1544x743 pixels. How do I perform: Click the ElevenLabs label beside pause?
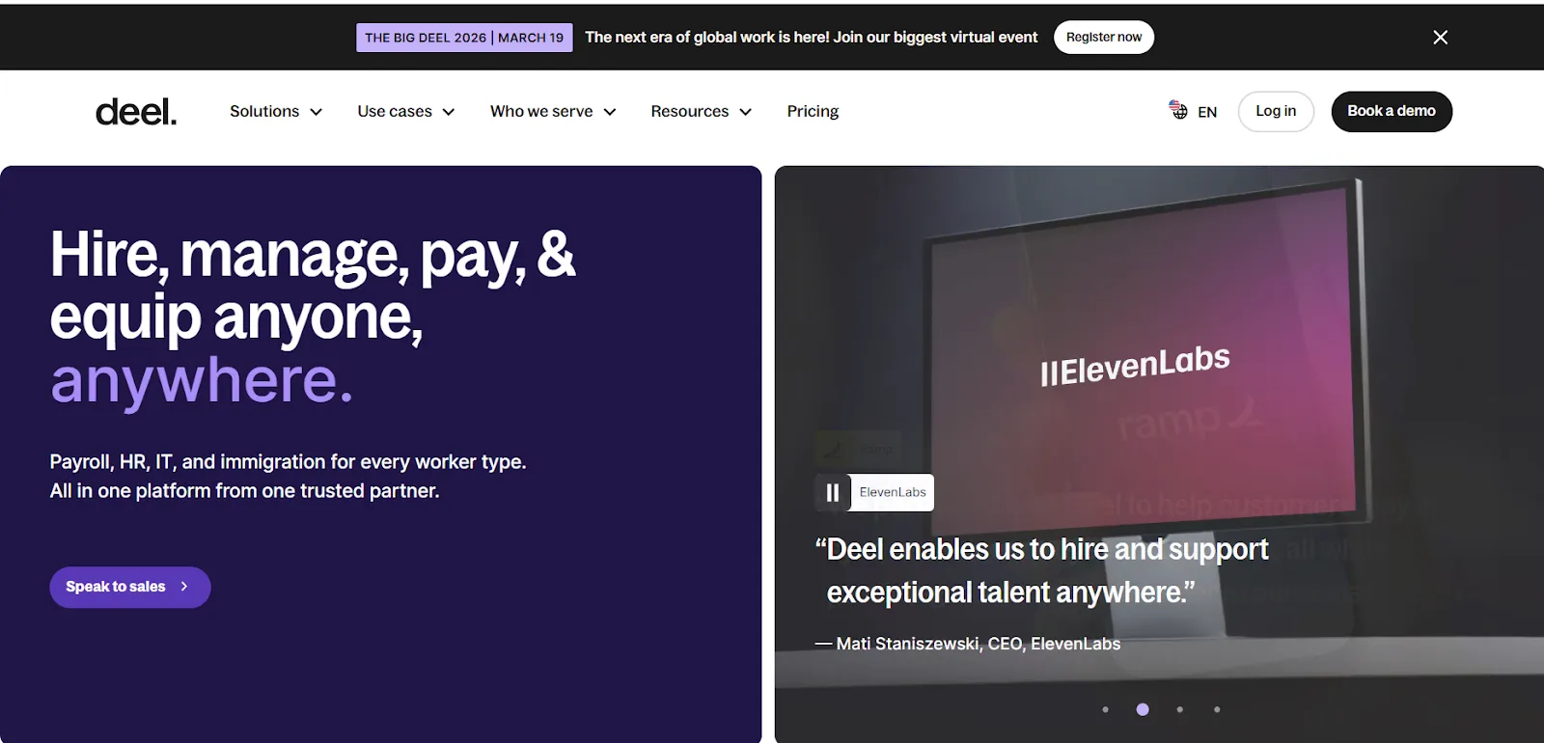[893, 493]
